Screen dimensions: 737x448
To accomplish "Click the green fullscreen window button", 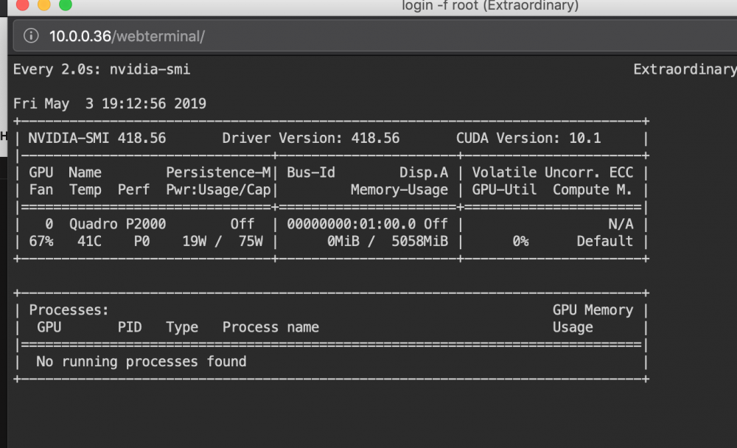I will click(66, 4).
